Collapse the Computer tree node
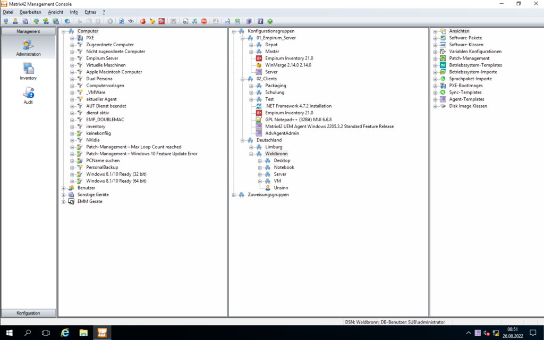The image size is (544, 340). coord(64,31)
